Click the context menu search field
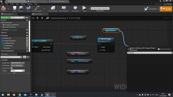The height and width of the screenshot is (97, 173). pyautogui.click(x=149, y=53)
